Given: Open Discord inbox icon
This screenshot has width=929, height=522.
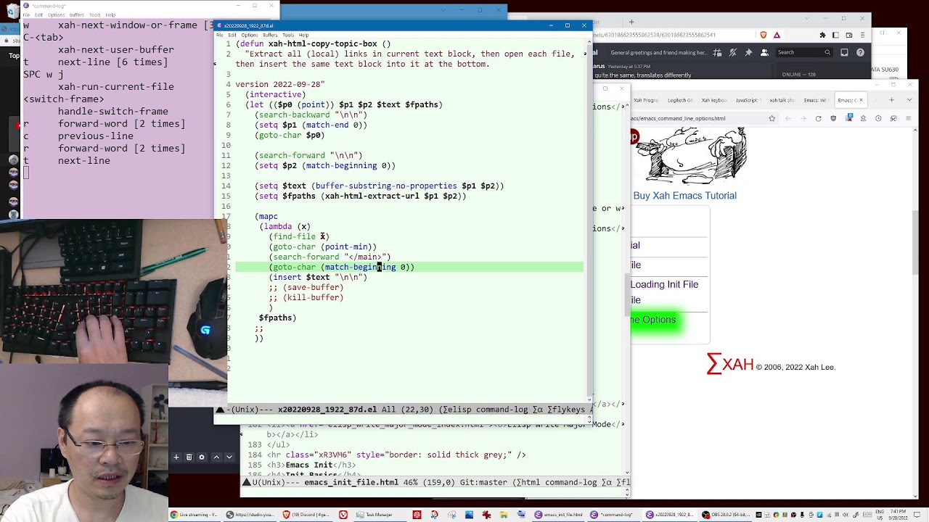Looking at the screenshot, I should coord(844,52).
